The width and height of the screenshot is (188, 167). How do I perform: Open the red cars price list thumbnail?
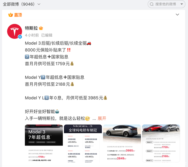161,143
